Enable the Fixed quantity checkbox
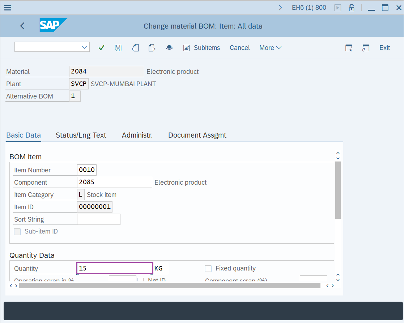This screenshot has height=323, width=404. (208, 268)
